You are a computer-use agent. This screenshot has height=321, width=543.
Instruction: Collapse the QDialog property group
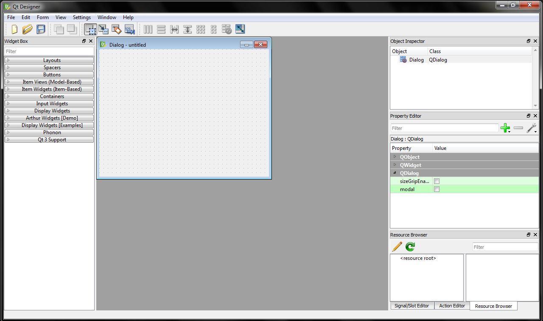coord(395,173)
